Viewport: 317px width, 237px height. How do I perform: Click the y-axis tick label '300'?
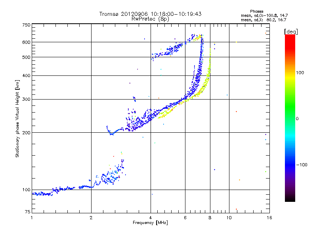pos(26,100)
